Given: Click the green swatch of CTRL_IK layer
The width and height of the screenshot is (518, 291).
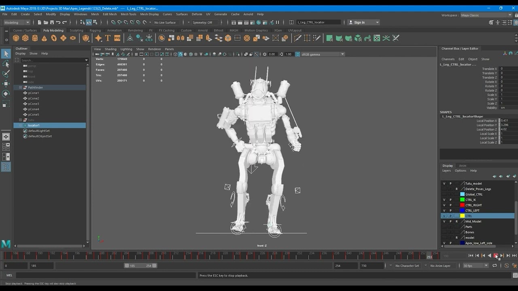Looking at the screenshot, I should click(463, 200).
